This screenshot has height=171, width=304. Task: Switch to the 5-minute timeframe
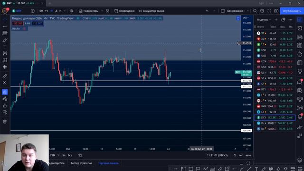(41, 11)
